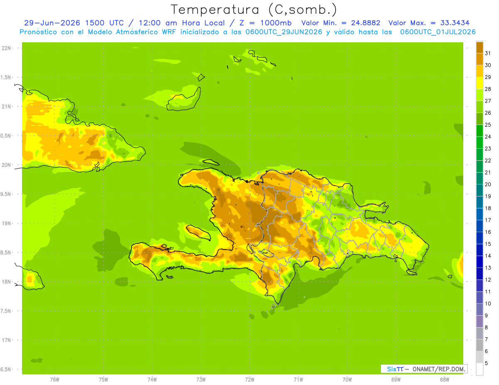The image size is (499, 385).
Task: Click the longitude axis label "71W"
Action: point(298,379)
